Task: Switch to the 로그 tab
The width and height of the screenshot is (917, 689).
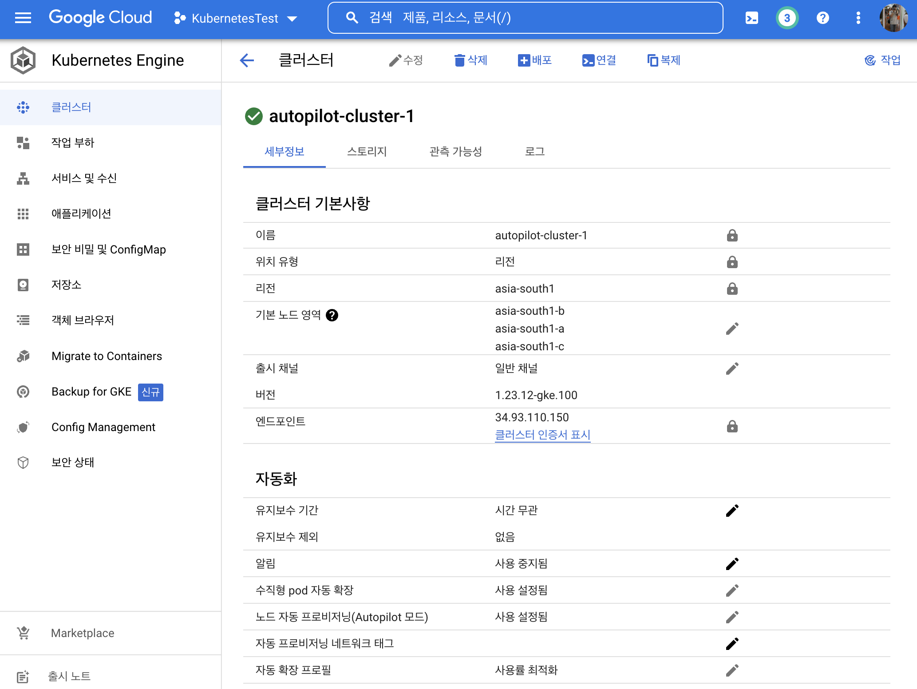Action: (535, 152)
